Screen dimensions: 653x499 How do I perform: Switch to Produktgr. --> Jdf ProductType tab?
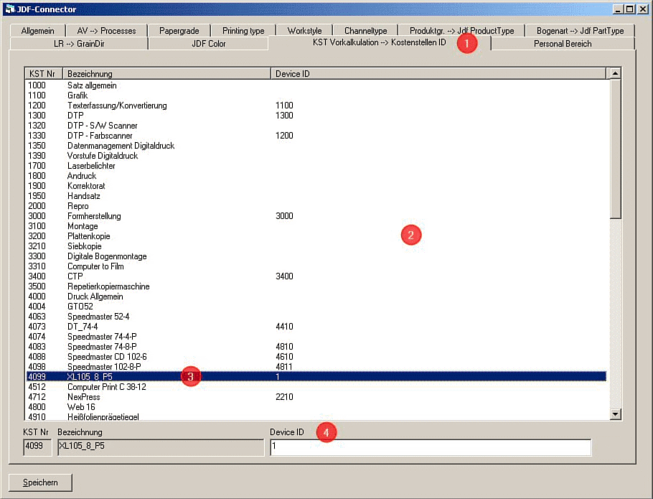point(462,30)
